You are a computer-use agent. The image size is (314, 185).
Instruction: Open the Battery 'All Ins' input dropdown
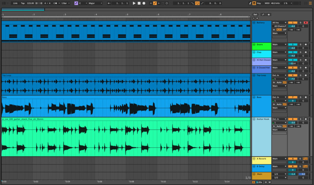[279, 23]
